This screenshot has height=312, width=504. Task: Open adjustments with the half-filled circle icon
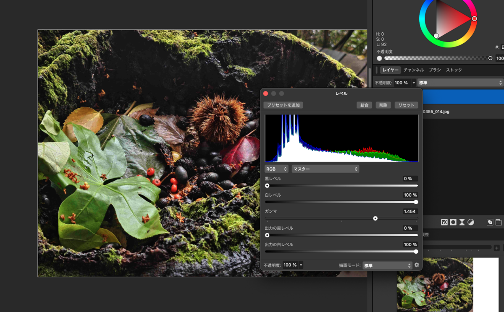[471, 222]
